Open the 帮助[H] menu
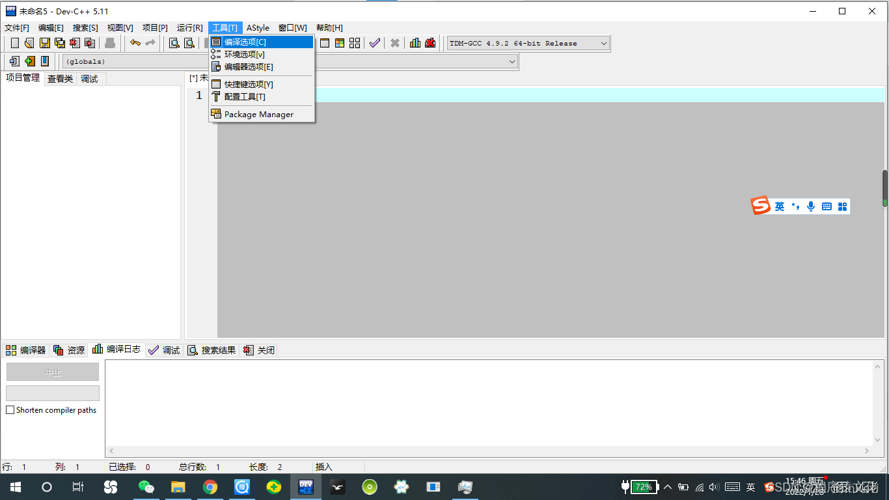Screen dimensions: 889x500 pos(329,27)
